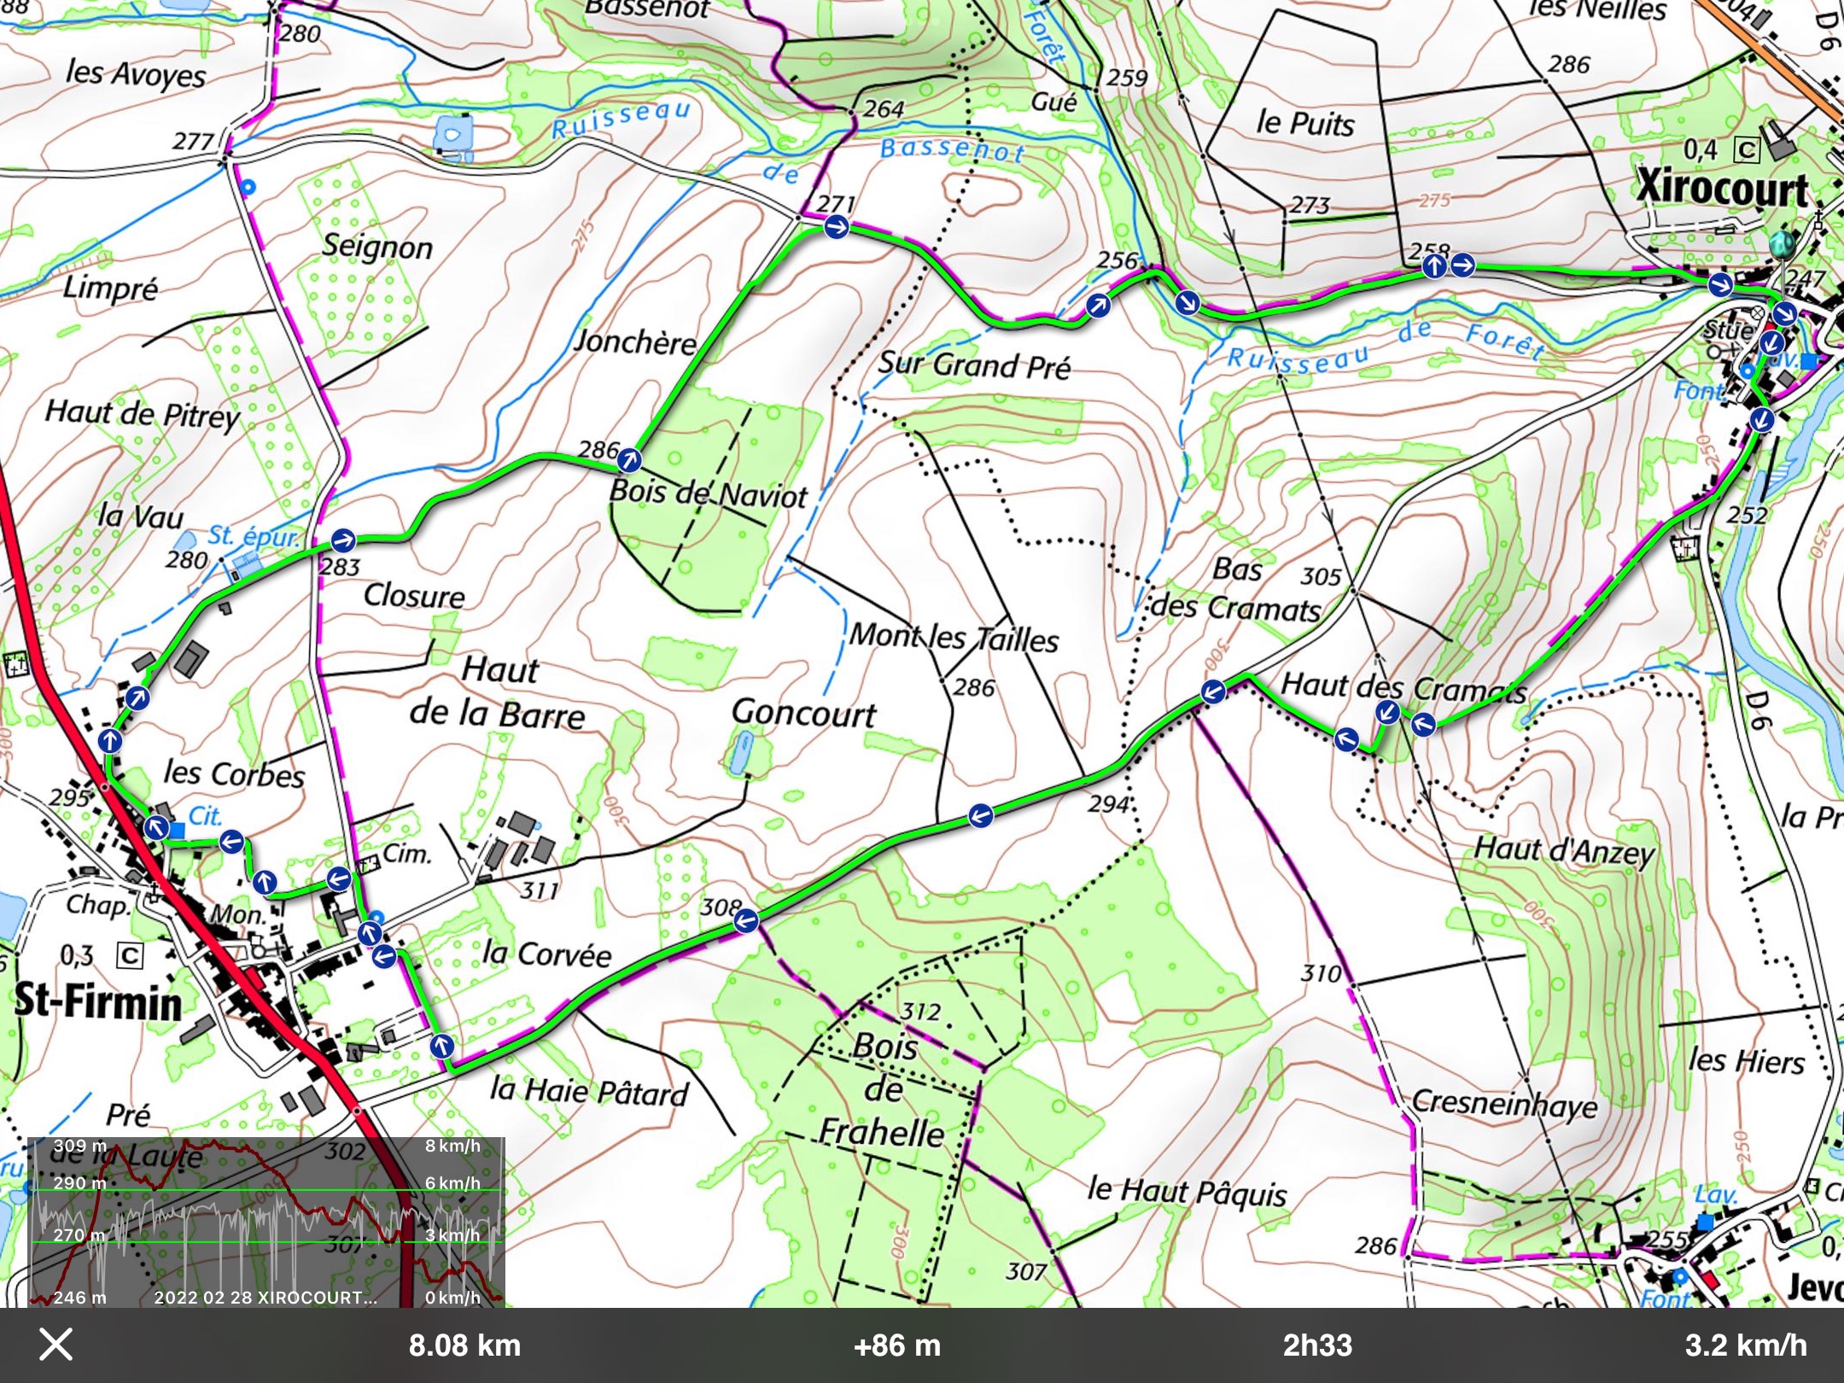Tap the '0 km/h' speed label on the graph

(x=452, y=1298)
